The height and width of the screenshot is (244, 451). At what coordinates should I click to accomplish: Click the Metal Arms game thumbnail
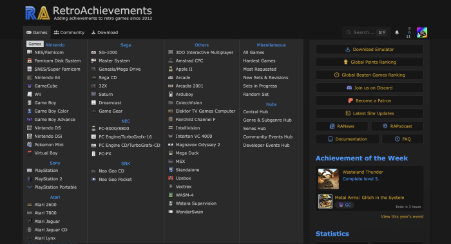[x=325, y=201]
